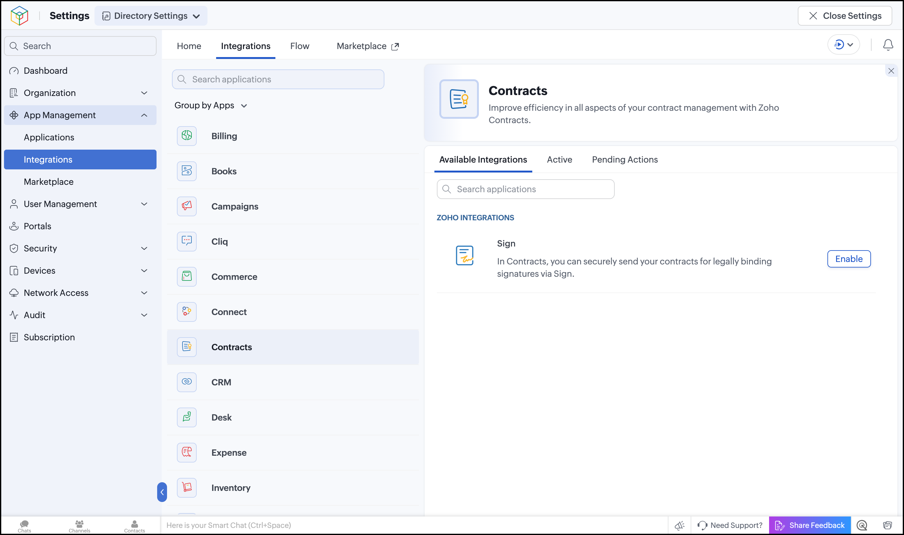Open Subscription in the sidebar
This screenshot has width=904, height=535.
[x=80, y=337]
